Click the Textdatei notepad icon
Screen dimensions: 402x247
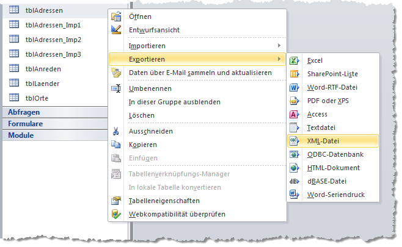coord(294,127)
